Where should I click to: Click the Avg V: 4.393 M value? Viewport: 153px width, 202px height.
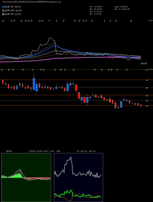pos(121,7)
